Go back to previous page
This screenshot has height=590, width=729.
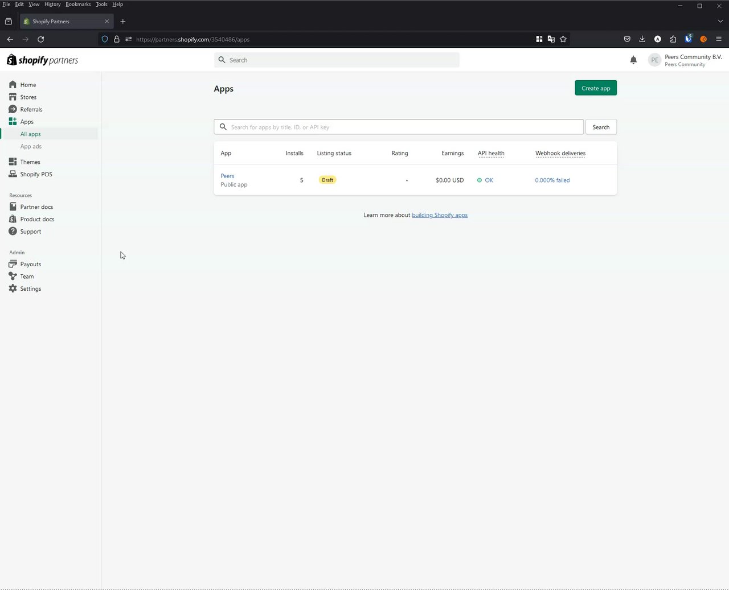pyautogui.click(x=10, y=39)
